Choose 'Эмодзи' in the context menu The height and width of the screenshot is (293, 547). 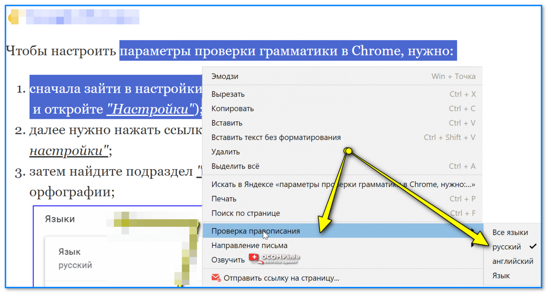pos(343,76)
